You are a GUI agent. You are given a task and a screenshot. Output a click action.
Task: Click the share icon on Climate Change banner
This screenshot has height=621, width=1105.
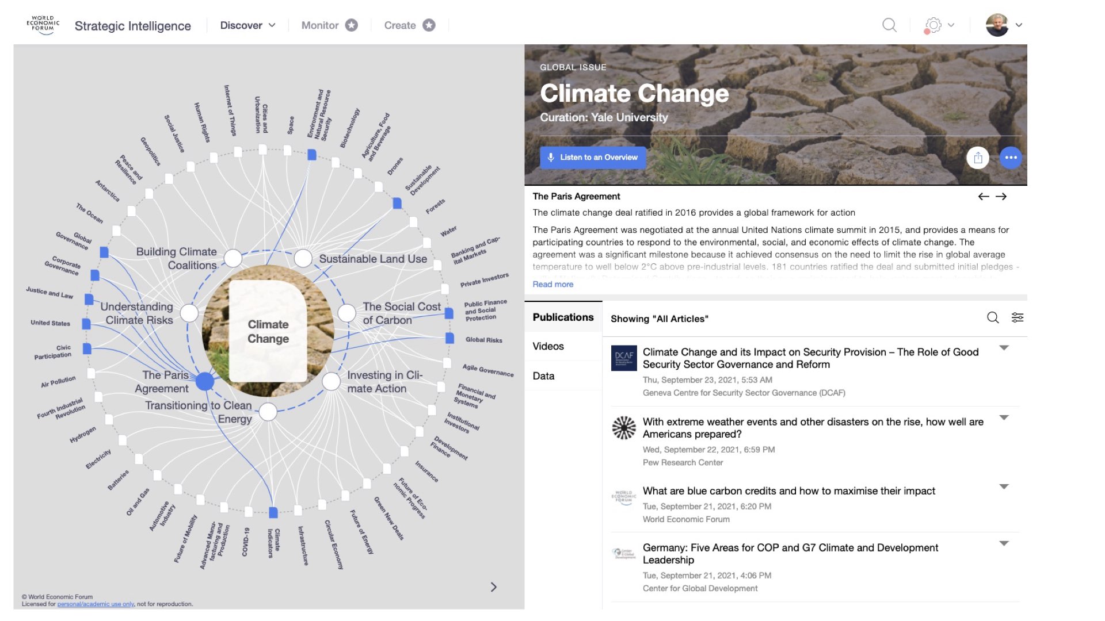978,158
